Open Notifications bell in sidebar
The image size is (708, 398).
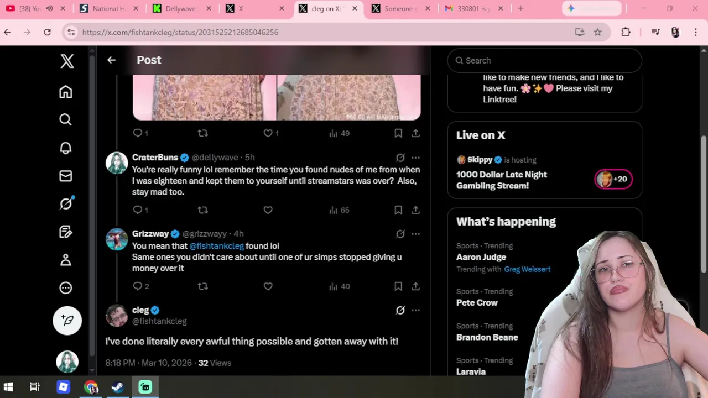[66, 148]
